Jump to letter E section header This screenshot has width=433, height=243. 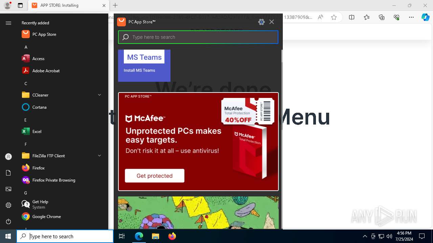tap(26, 120)
